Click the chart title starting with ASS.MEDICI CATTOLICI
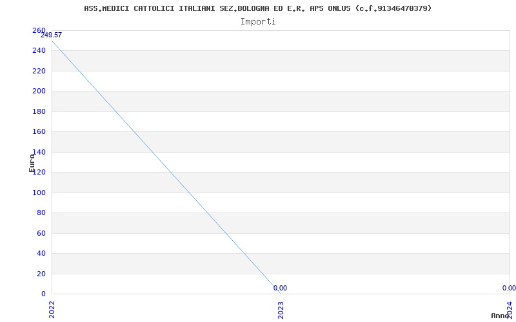Screen dimensions: 516x322 click(258, 8)
